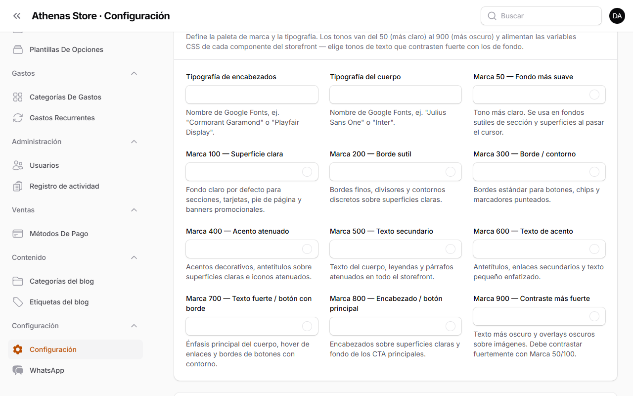Click the WhatsApp chat bubble icon
Screen dimensions: 633x396
click(18, 370)
